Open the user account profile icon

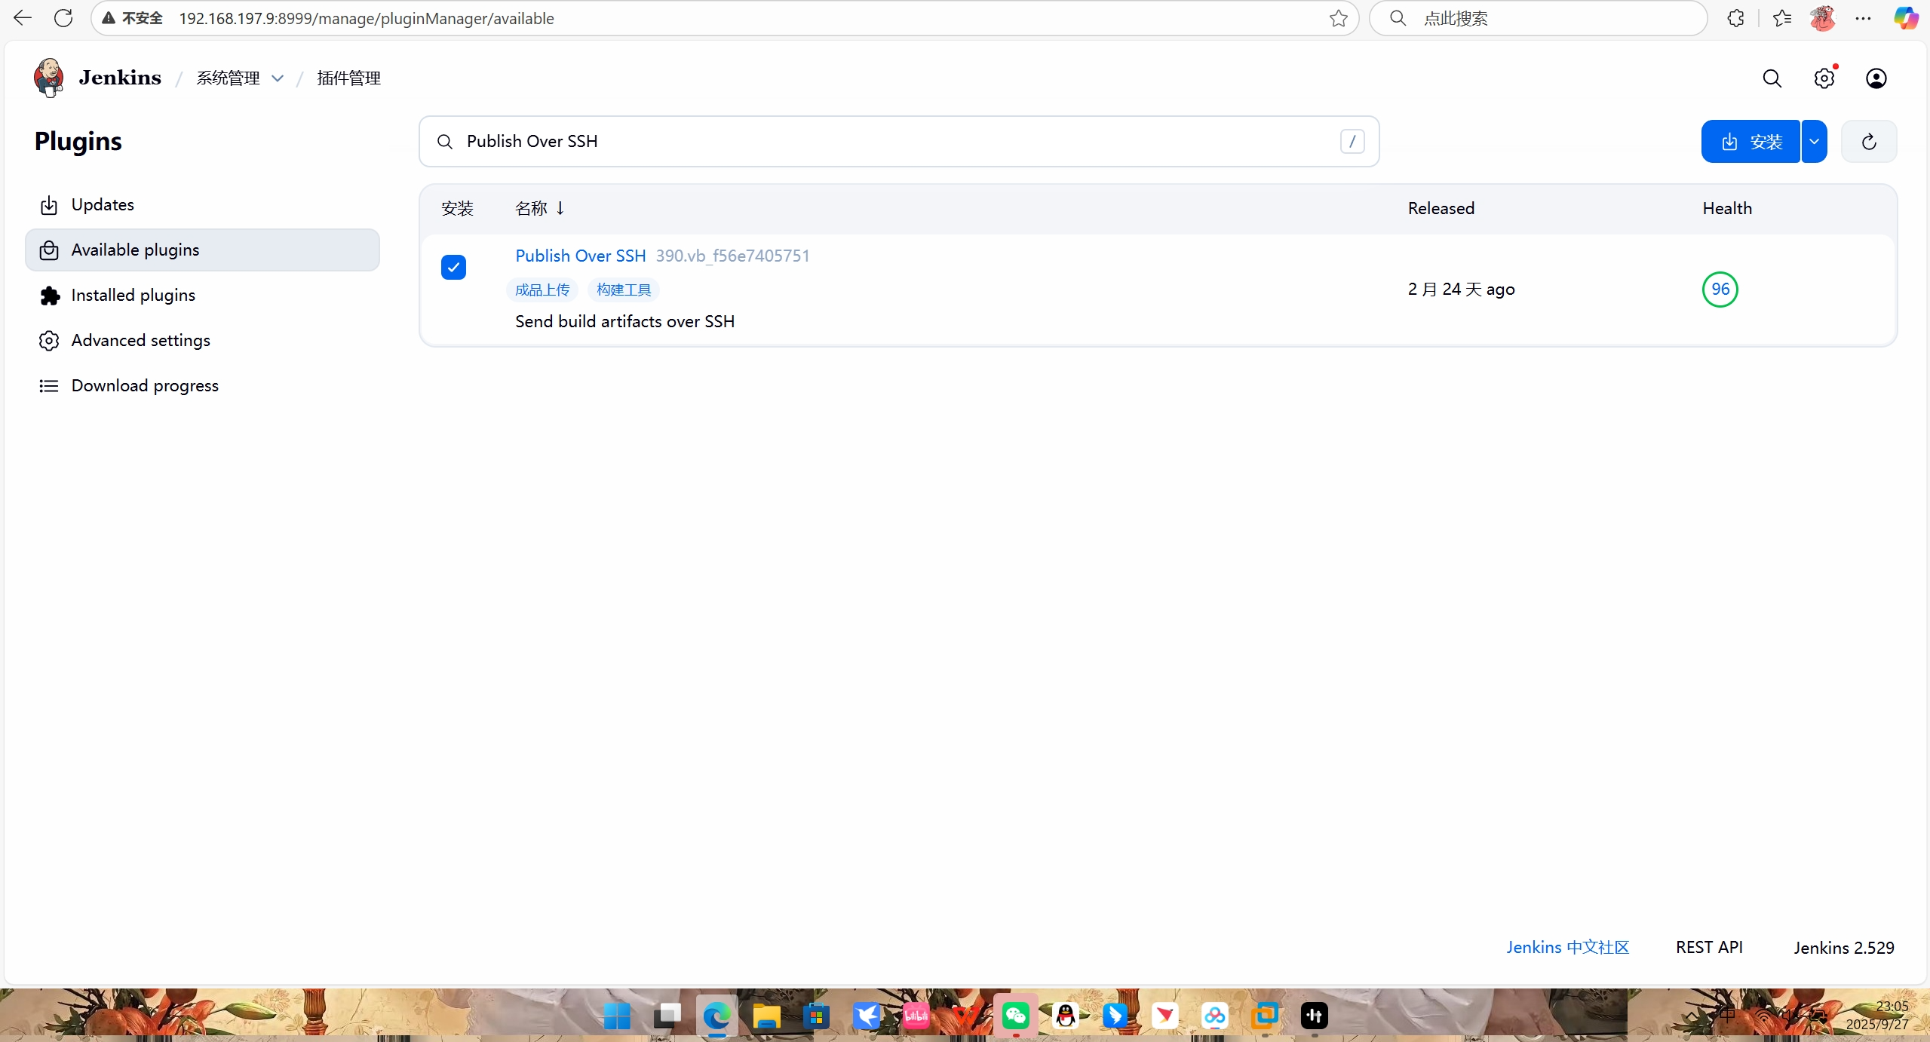[1876, 78]
